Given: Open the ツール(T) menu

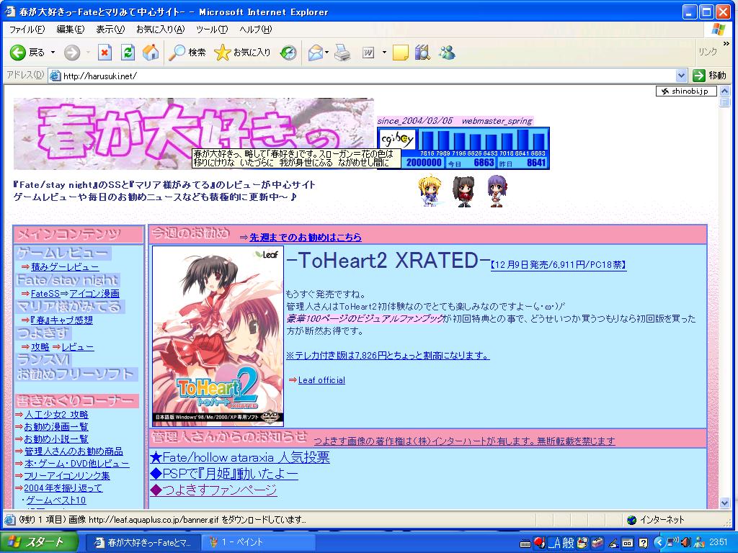Looking at the screenshot, I should 212,29.
